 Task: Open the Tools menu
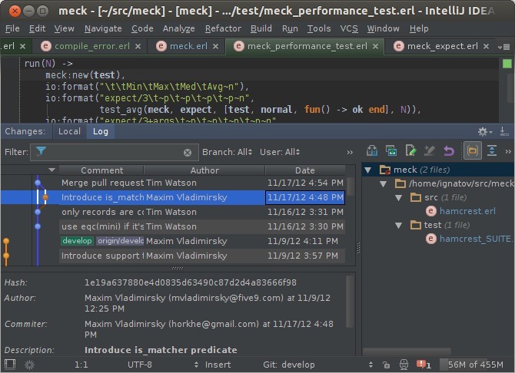pos(319,28)
